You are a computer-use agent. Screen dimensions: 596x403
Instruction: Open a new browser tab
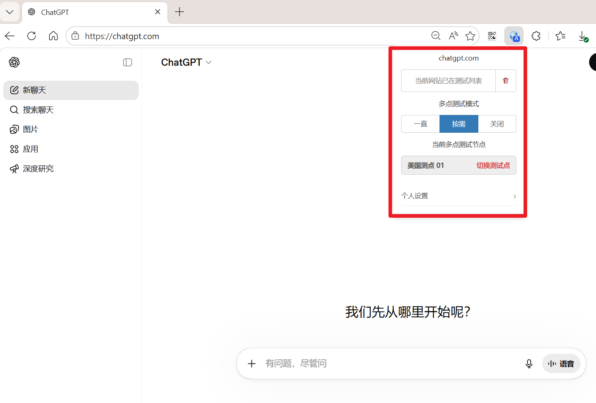click(180, 12)
